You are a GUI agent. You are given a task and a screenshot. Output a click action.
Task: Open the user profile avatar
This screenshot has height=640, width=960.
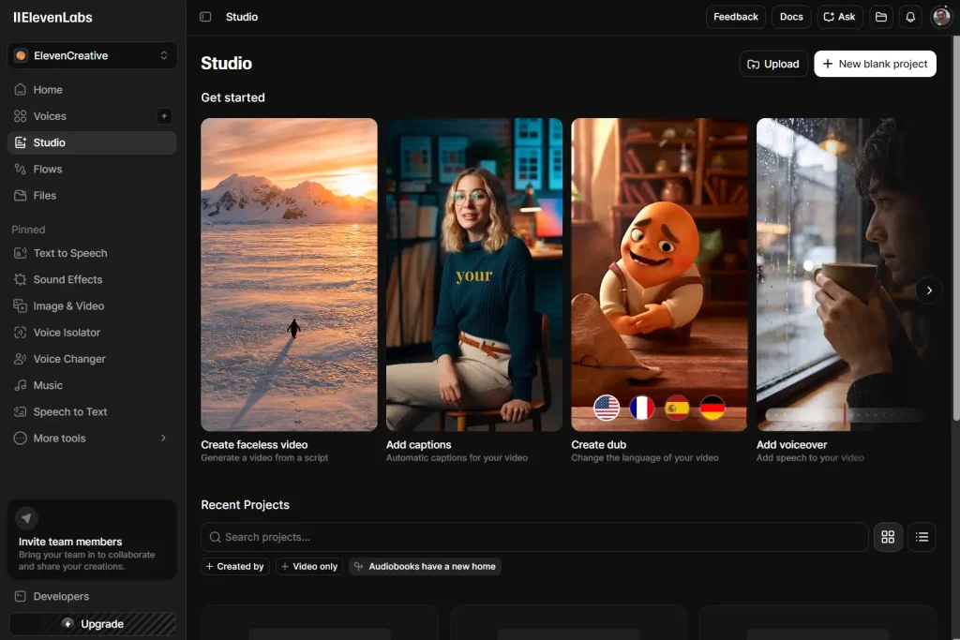[x=940, y=17]
